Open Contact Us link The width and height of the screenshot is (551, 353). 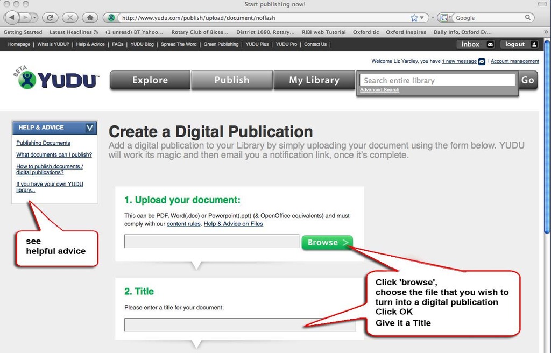(x=315, y=44)
